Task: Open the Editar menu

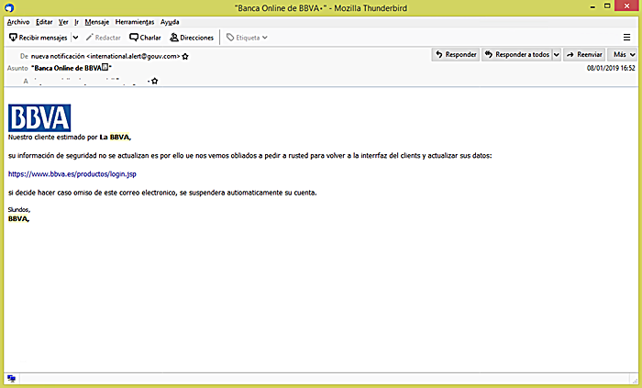Action: [x=44, y=22]
